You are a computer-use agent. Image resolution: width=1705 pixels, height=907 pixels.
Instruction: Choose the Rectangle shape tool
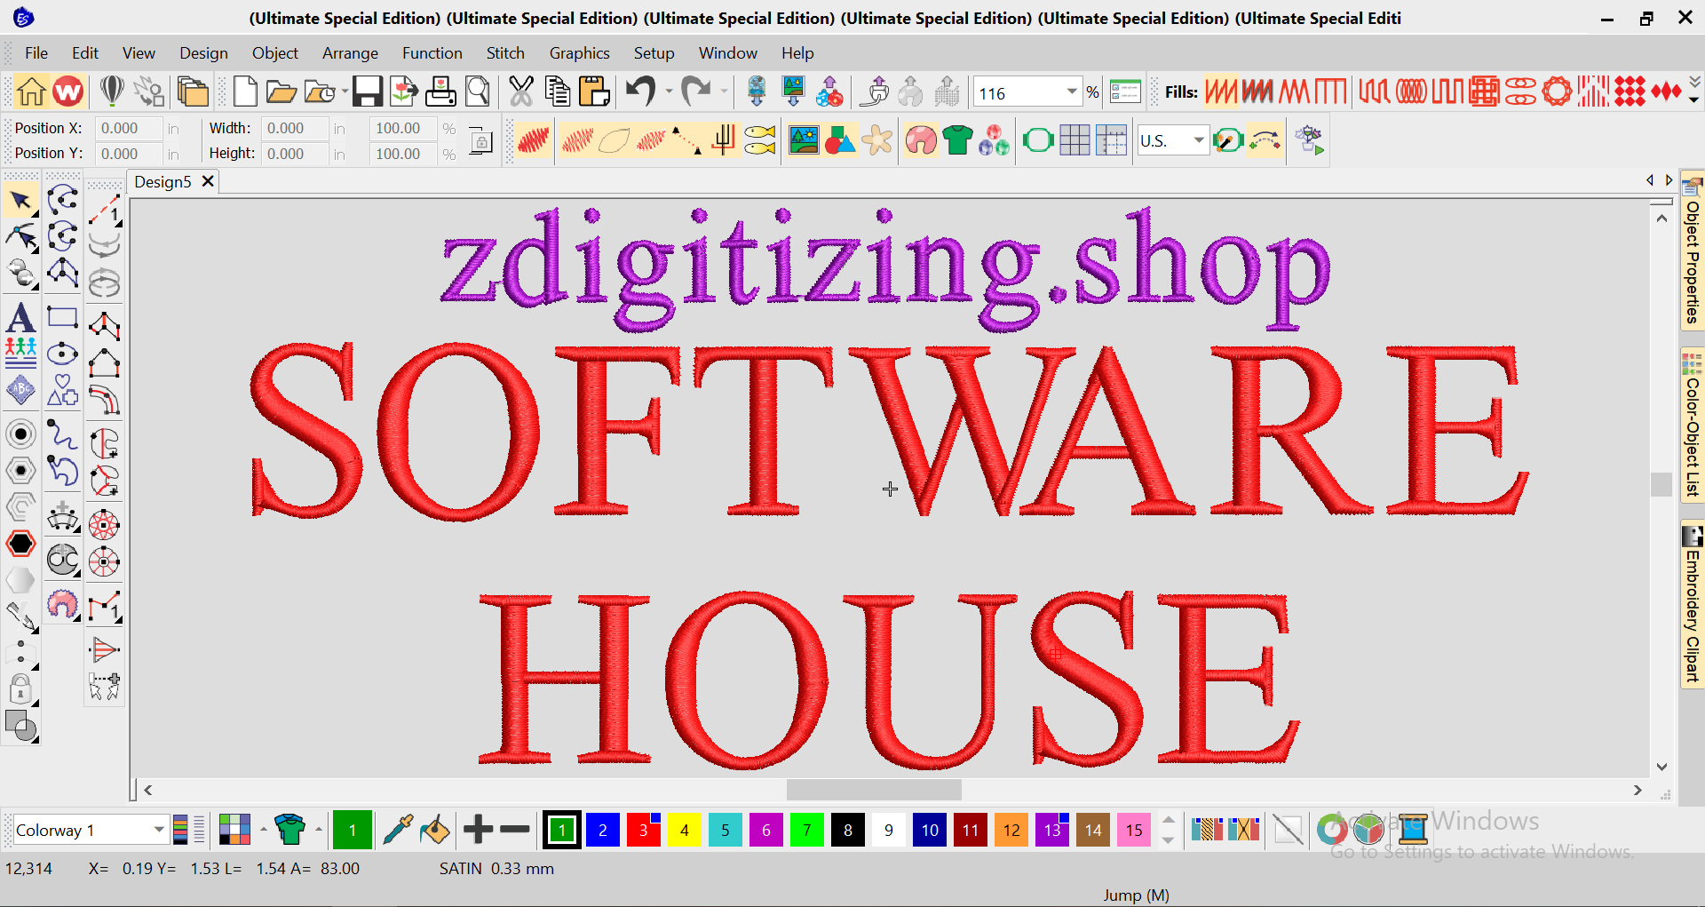(x=62, y=317)
